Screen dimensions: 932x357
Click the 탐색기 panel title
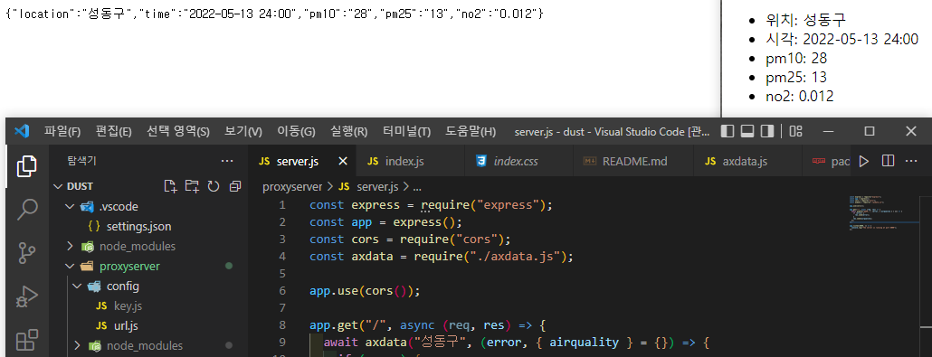click(82, 160)
